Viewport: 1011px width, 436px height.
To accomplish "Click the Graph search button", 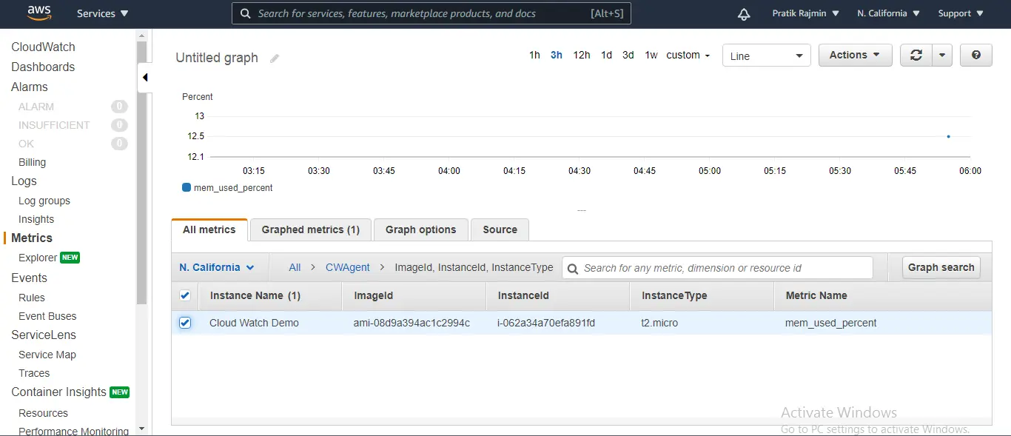I will [941, 267].
